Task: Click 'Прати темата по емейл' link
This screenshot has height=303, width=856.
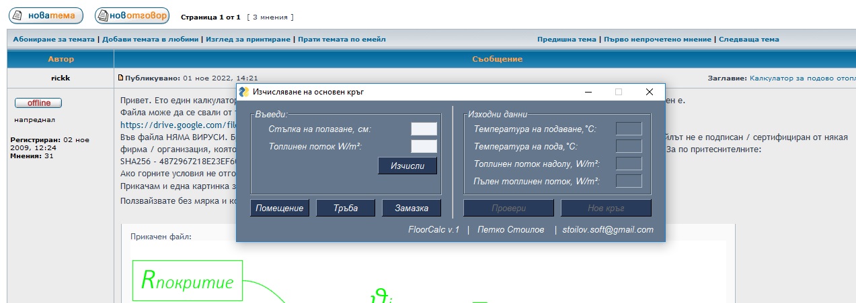Action: (342, 40)
